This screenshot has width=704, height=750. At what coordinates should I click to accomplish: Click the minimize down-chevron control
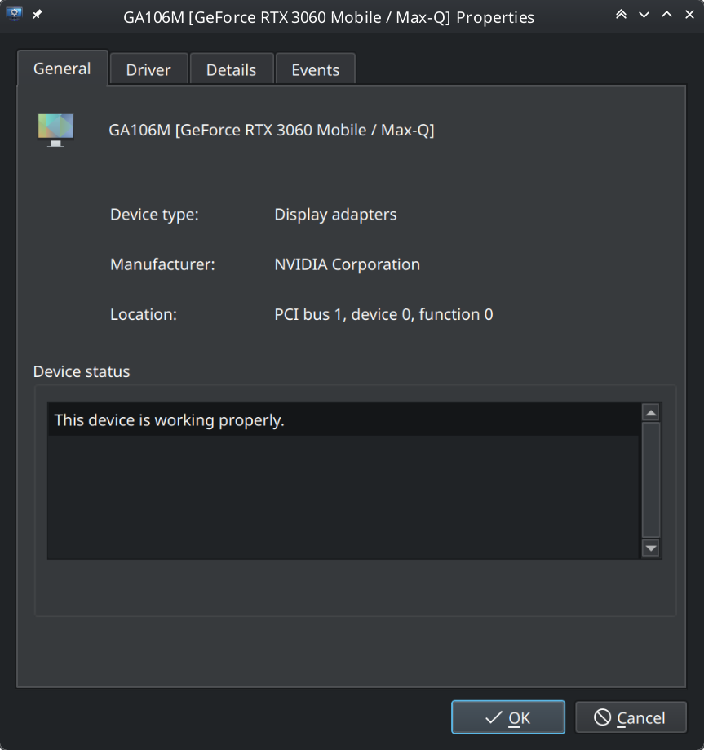click(x=644, y=14)
